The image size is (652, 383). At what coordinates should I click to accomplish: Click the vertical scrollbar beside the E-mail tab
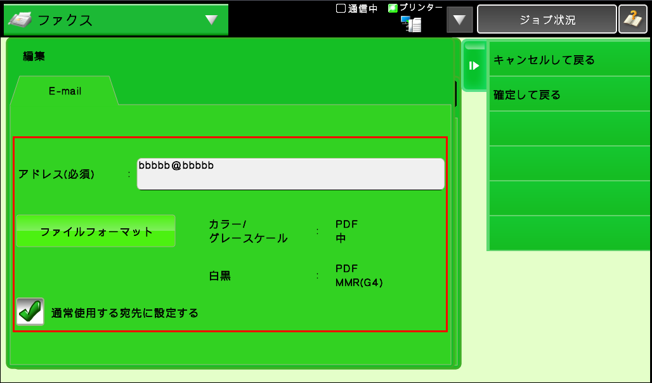pyautogui.click(x=455, y=93)
